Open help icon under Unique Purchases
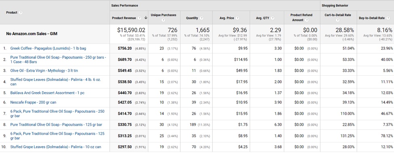Screen dimensions: 394x153 pos(164,20)
